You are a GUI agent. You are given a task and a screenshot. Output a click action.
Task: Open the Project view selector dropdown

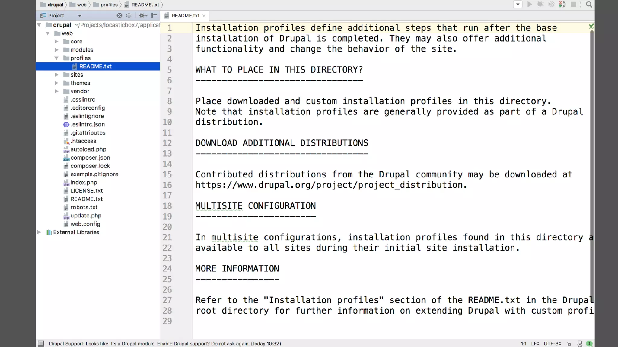click(80, 16)
